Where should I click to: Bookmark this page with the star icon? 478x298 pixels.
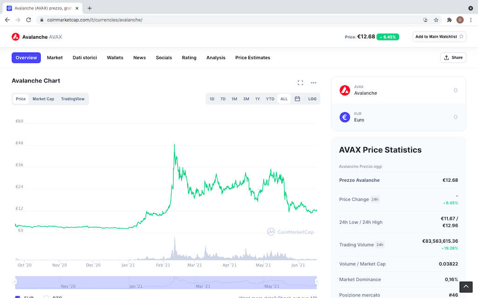pos(436,20)
